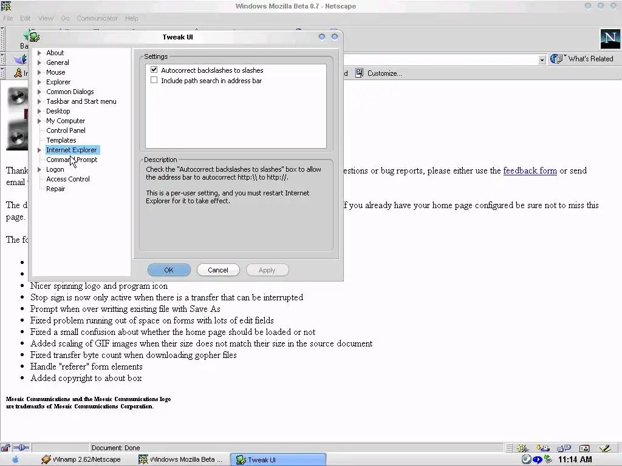Switch to Windows Mozilla Beta taskbar button
Viewport: 622px width, 466px height.
click(x=180, y=459)
